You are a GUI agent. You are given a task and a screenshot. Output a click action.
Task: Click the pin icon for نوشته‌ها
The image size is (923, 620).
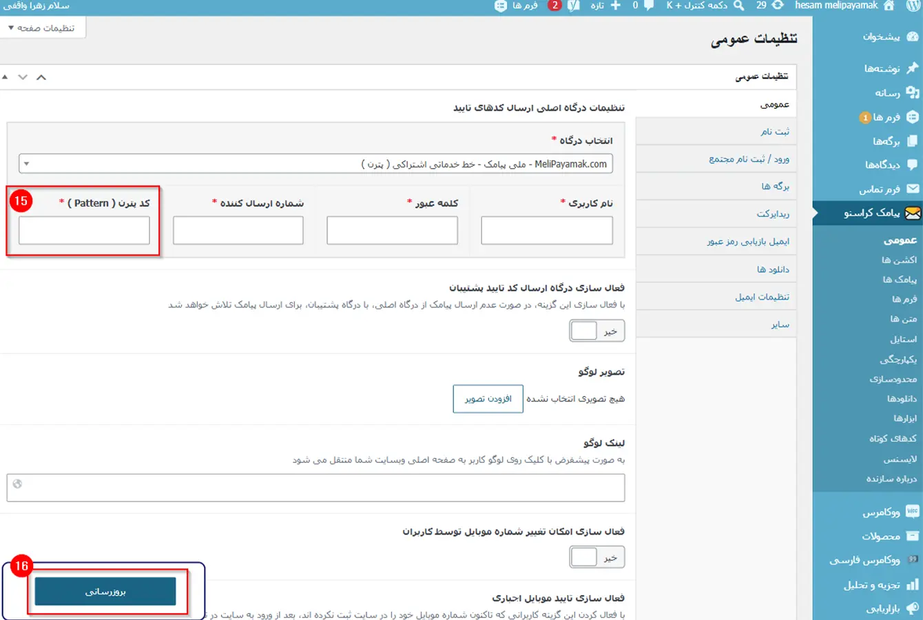point(913,68)
